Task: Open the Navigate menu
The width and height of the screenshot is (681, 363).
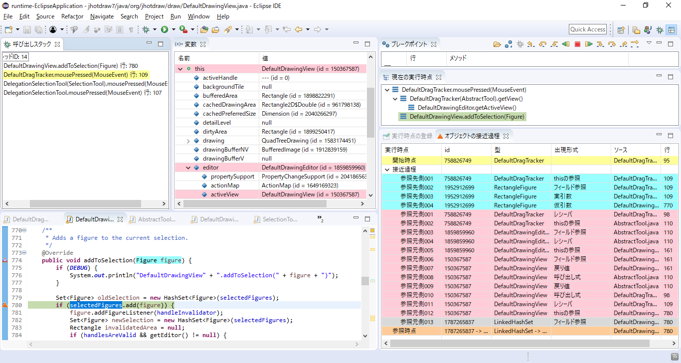Action: click(x=102, y=16)
